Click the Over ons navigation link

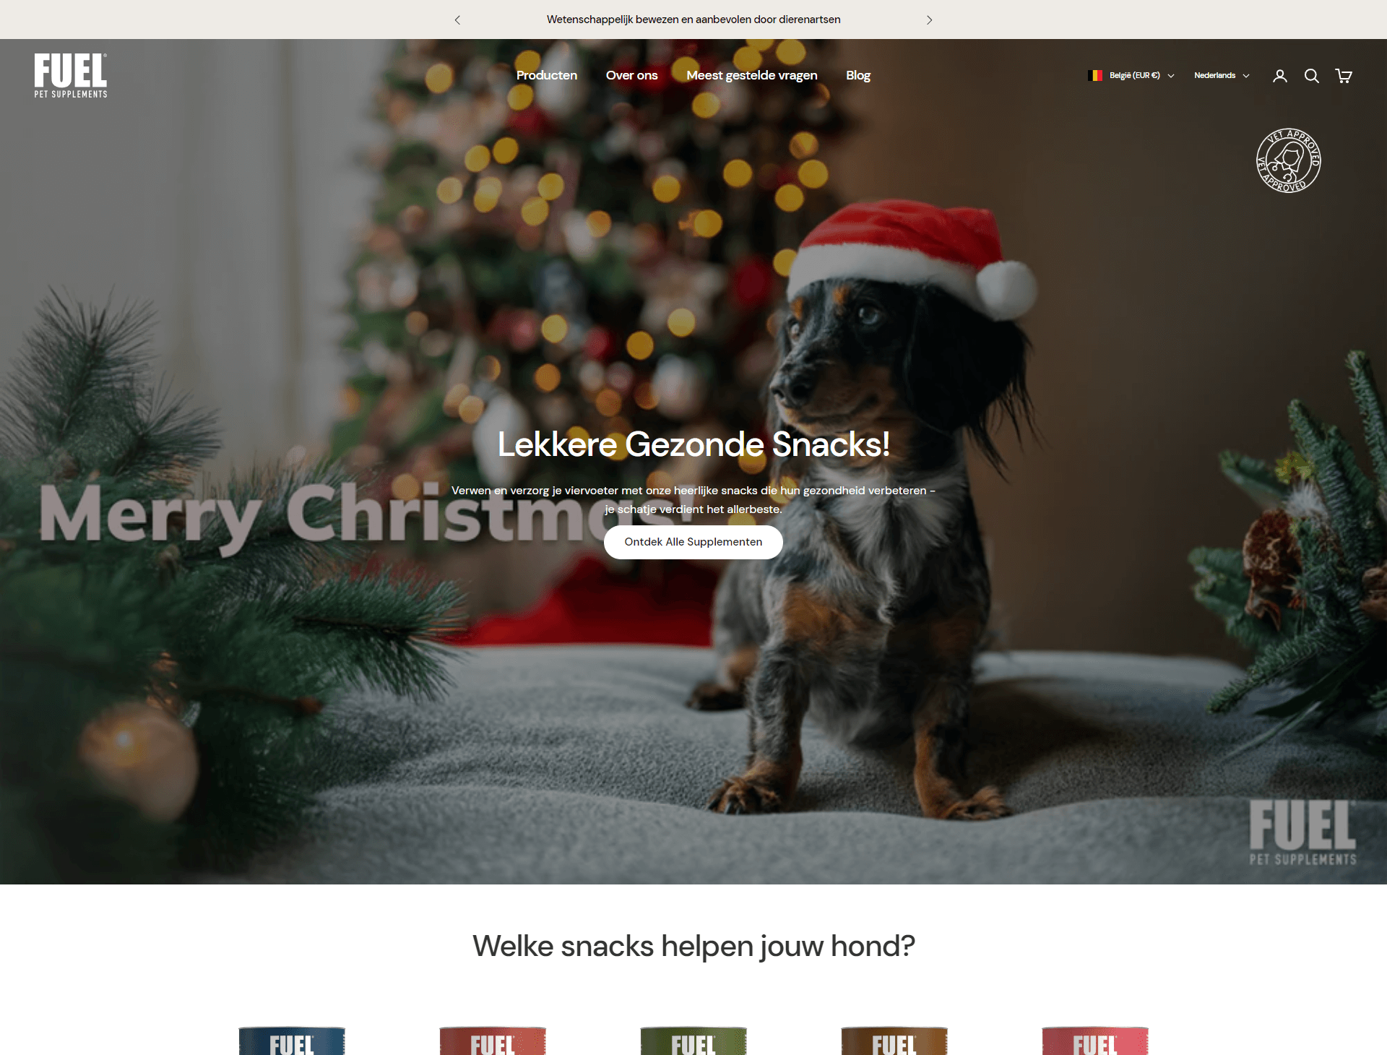click(631, 74)
